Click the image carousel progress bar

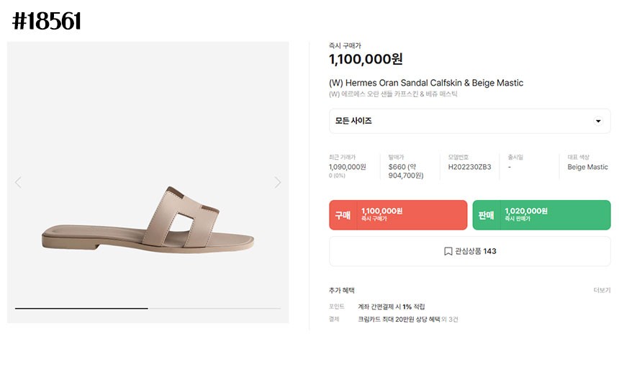coord(148,308)
